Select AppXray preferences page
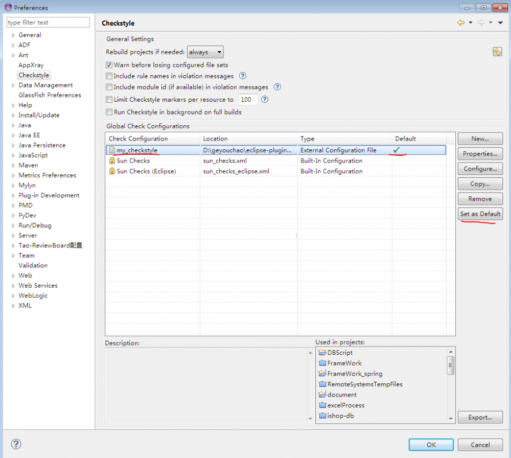 (31, 65)
